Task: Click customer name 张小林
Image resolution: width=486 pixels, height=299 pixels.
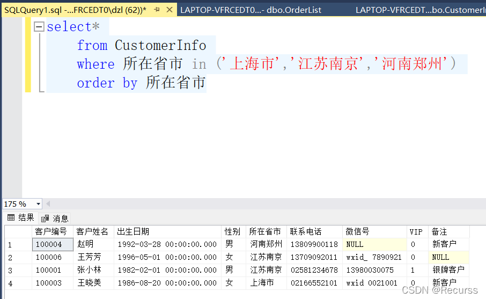Action: click(x=93, y=270)
